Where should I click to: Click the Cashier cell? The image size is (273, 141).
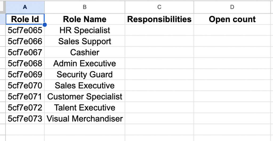85,52
